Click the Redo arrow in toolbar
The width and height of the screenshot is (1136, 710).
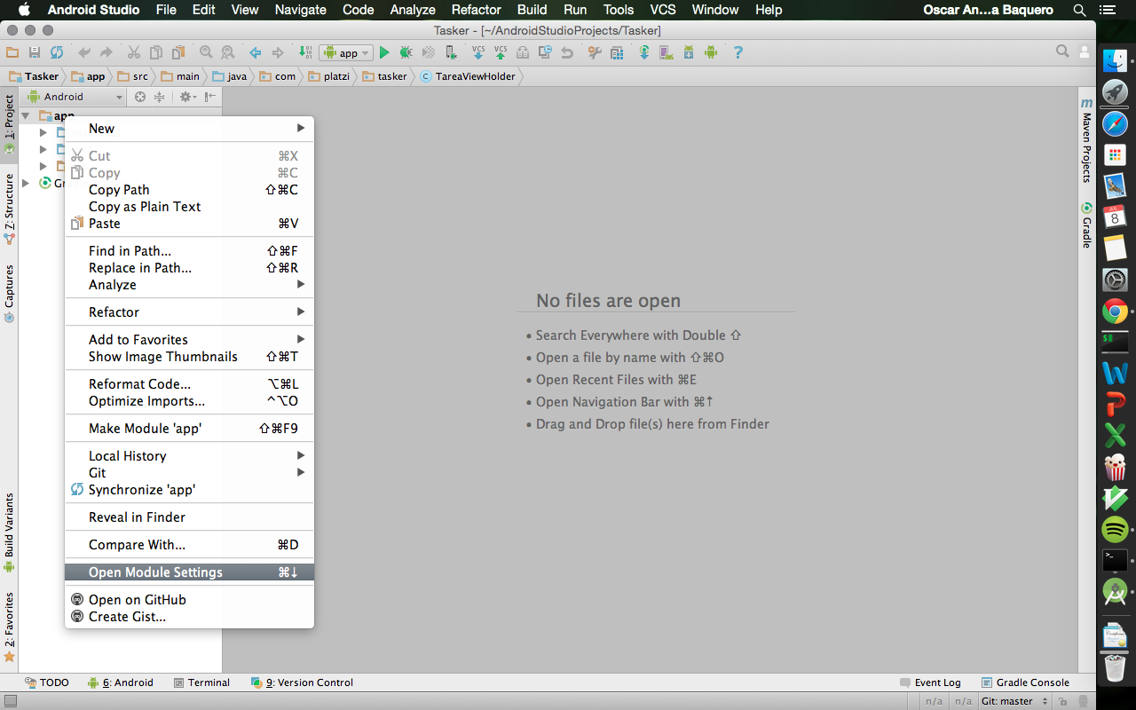(106, 52)
